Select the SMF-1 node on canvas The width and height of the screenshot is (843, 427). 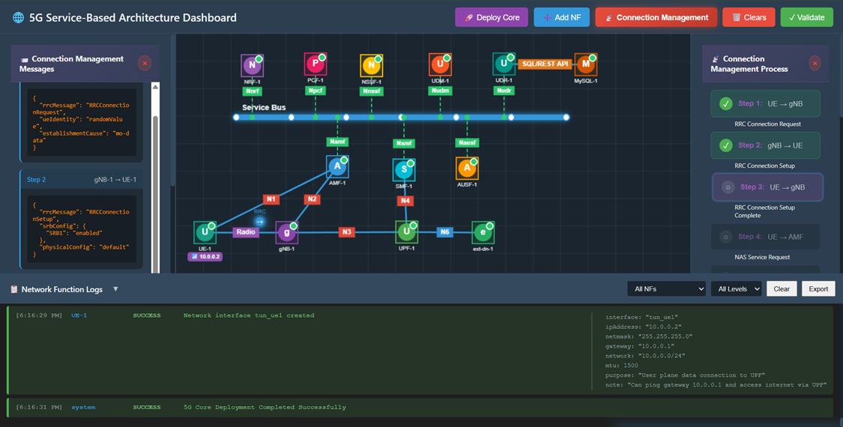[x=404, y=169]
